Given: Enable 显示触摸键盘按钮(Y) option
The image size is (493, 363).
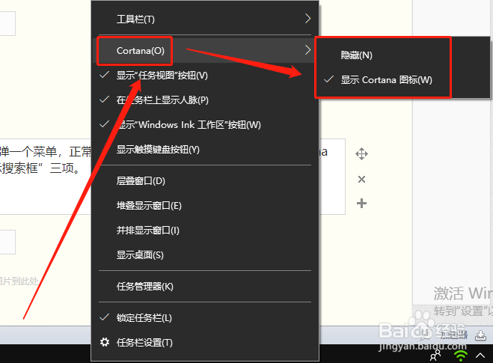Looking at the screenshot, I should pos(205,150).
